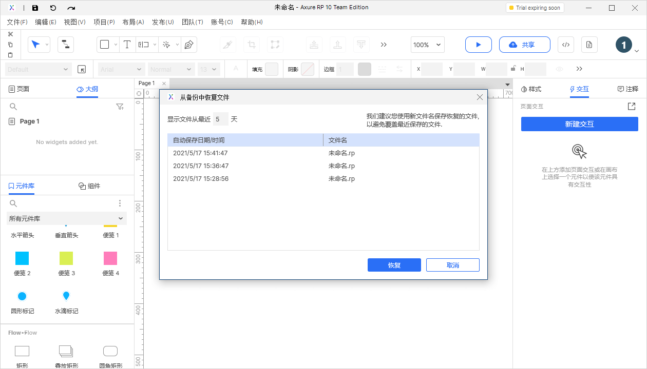Open the Default style dropdown
Viewport: 647px width, 369px height.
point(38,69)
